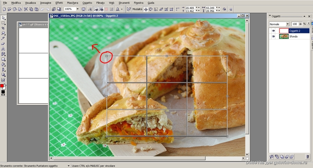
Task: Hide the Oggetti 2 layer
Action: (273, 31)
